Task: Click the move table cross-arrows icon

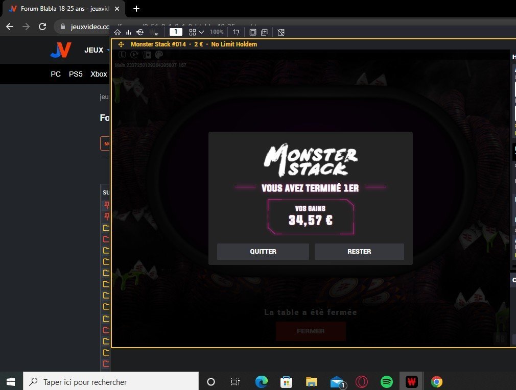Action: tap(121, 44)
